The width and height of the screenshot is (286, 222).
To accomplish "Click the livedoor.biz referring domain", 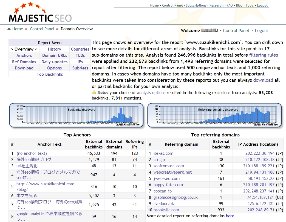I will [164, 204].
